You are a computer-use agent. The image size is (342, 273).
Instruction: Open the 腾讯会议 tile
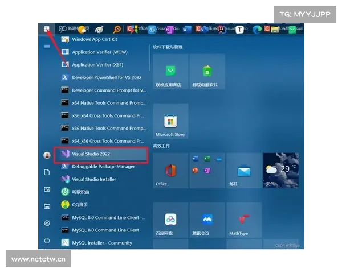click(x=207, y=220)
